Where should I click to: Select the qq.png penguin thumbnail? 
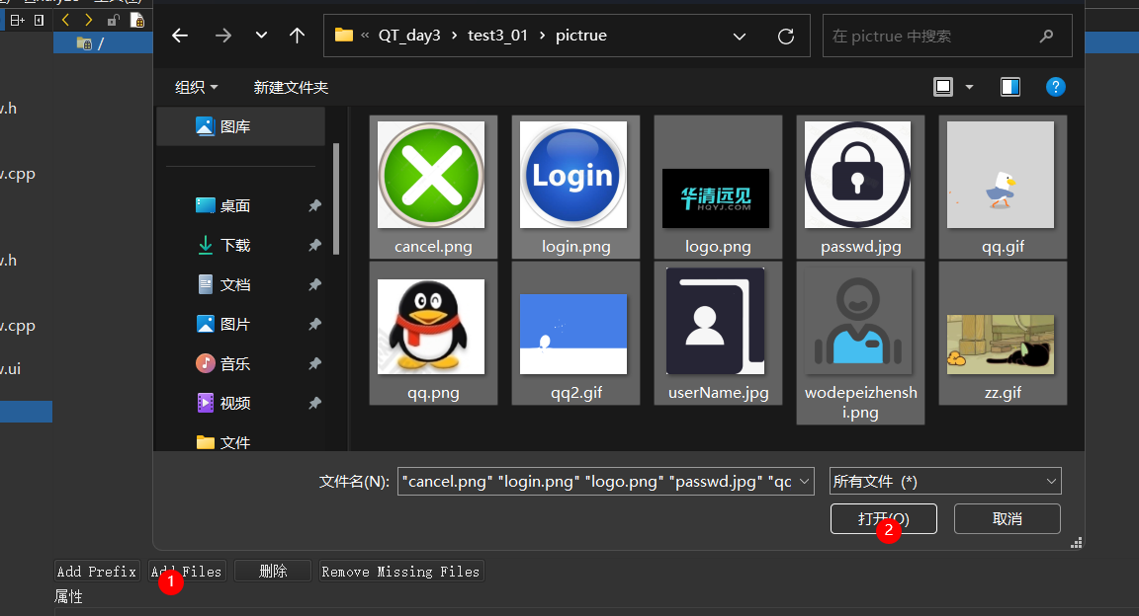[432, 336]
